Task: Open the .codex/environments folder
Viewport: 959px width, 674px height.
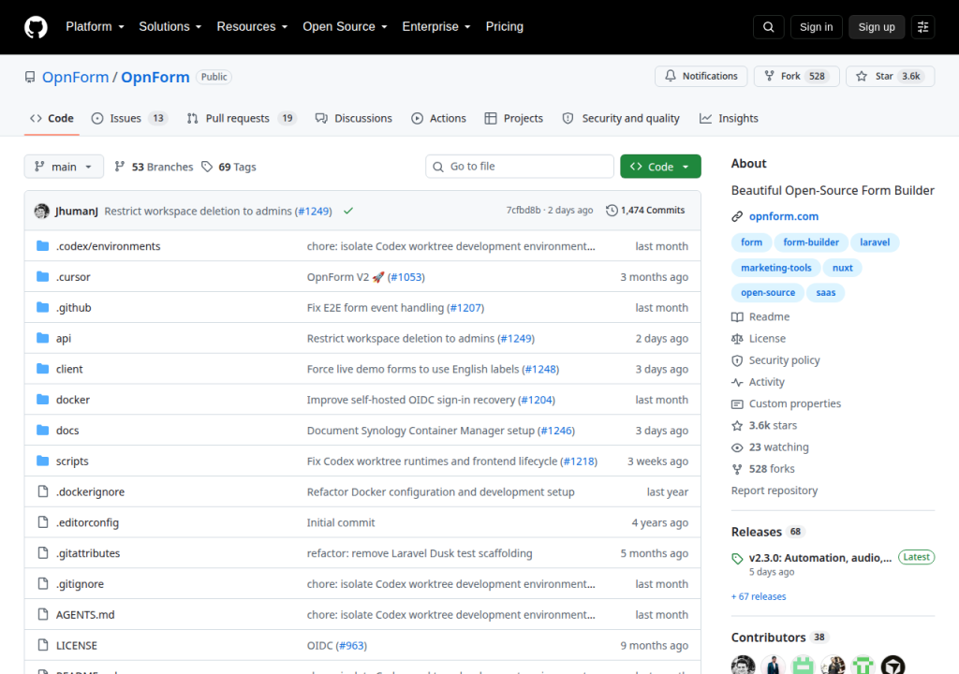Action: (109, 246)
